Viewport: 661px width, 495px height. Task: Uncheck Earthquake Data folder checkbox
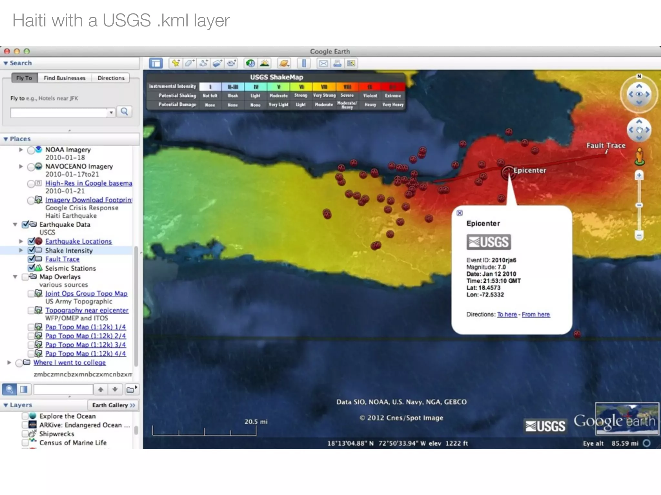click(25, 225)
